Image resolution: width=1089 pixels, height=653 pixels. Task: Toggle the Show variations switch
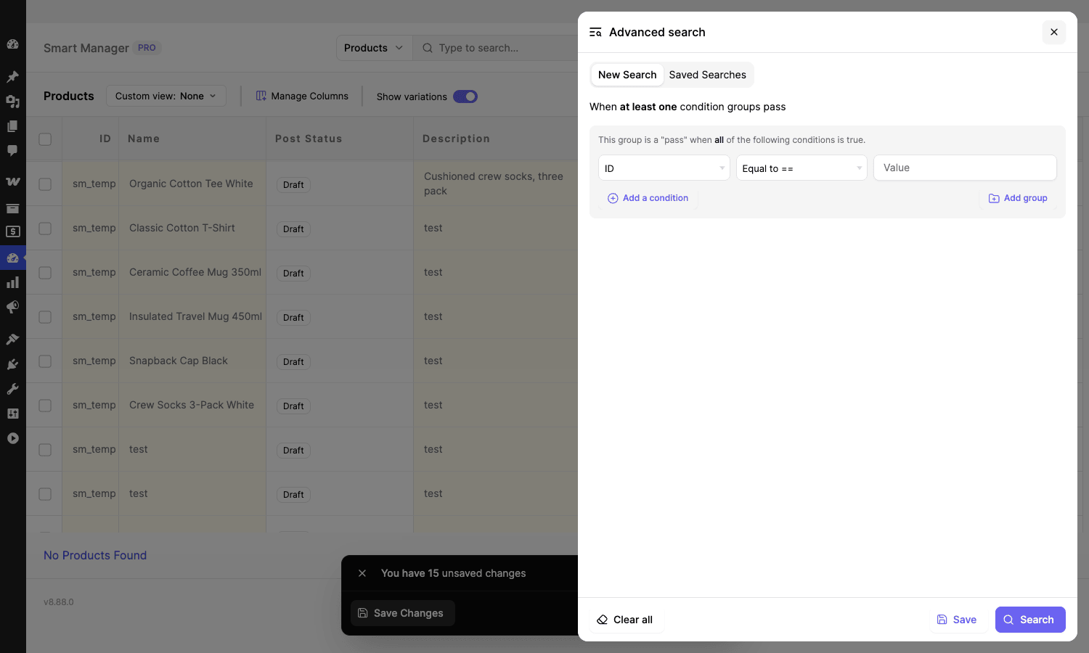tap(465, 96)
